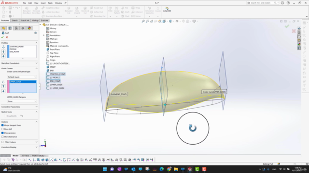
Task: Expand the Annotations tree node
Action: 44,35
